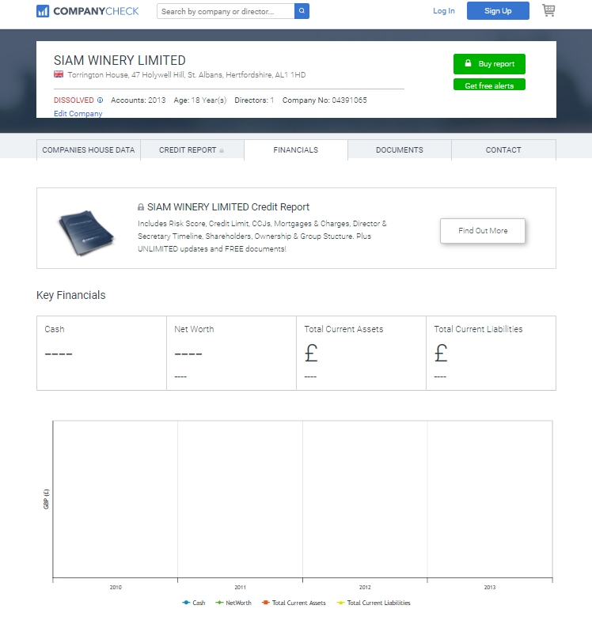The width and height of the screenshot is (592, 628).
Task: Click the green Buy report button
Action: click(489, 64)
